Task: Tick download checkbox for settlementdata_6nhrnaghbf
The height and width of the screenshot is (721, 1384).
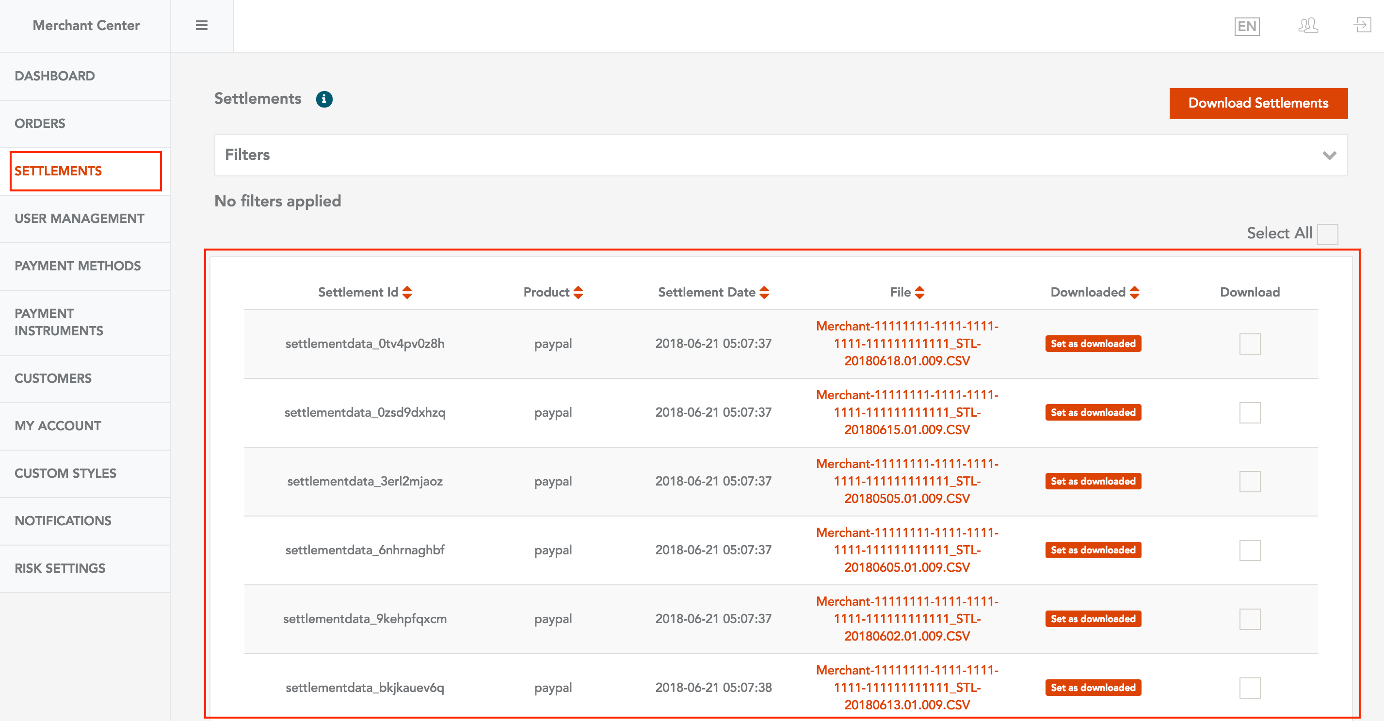Action: [1250, 550]
